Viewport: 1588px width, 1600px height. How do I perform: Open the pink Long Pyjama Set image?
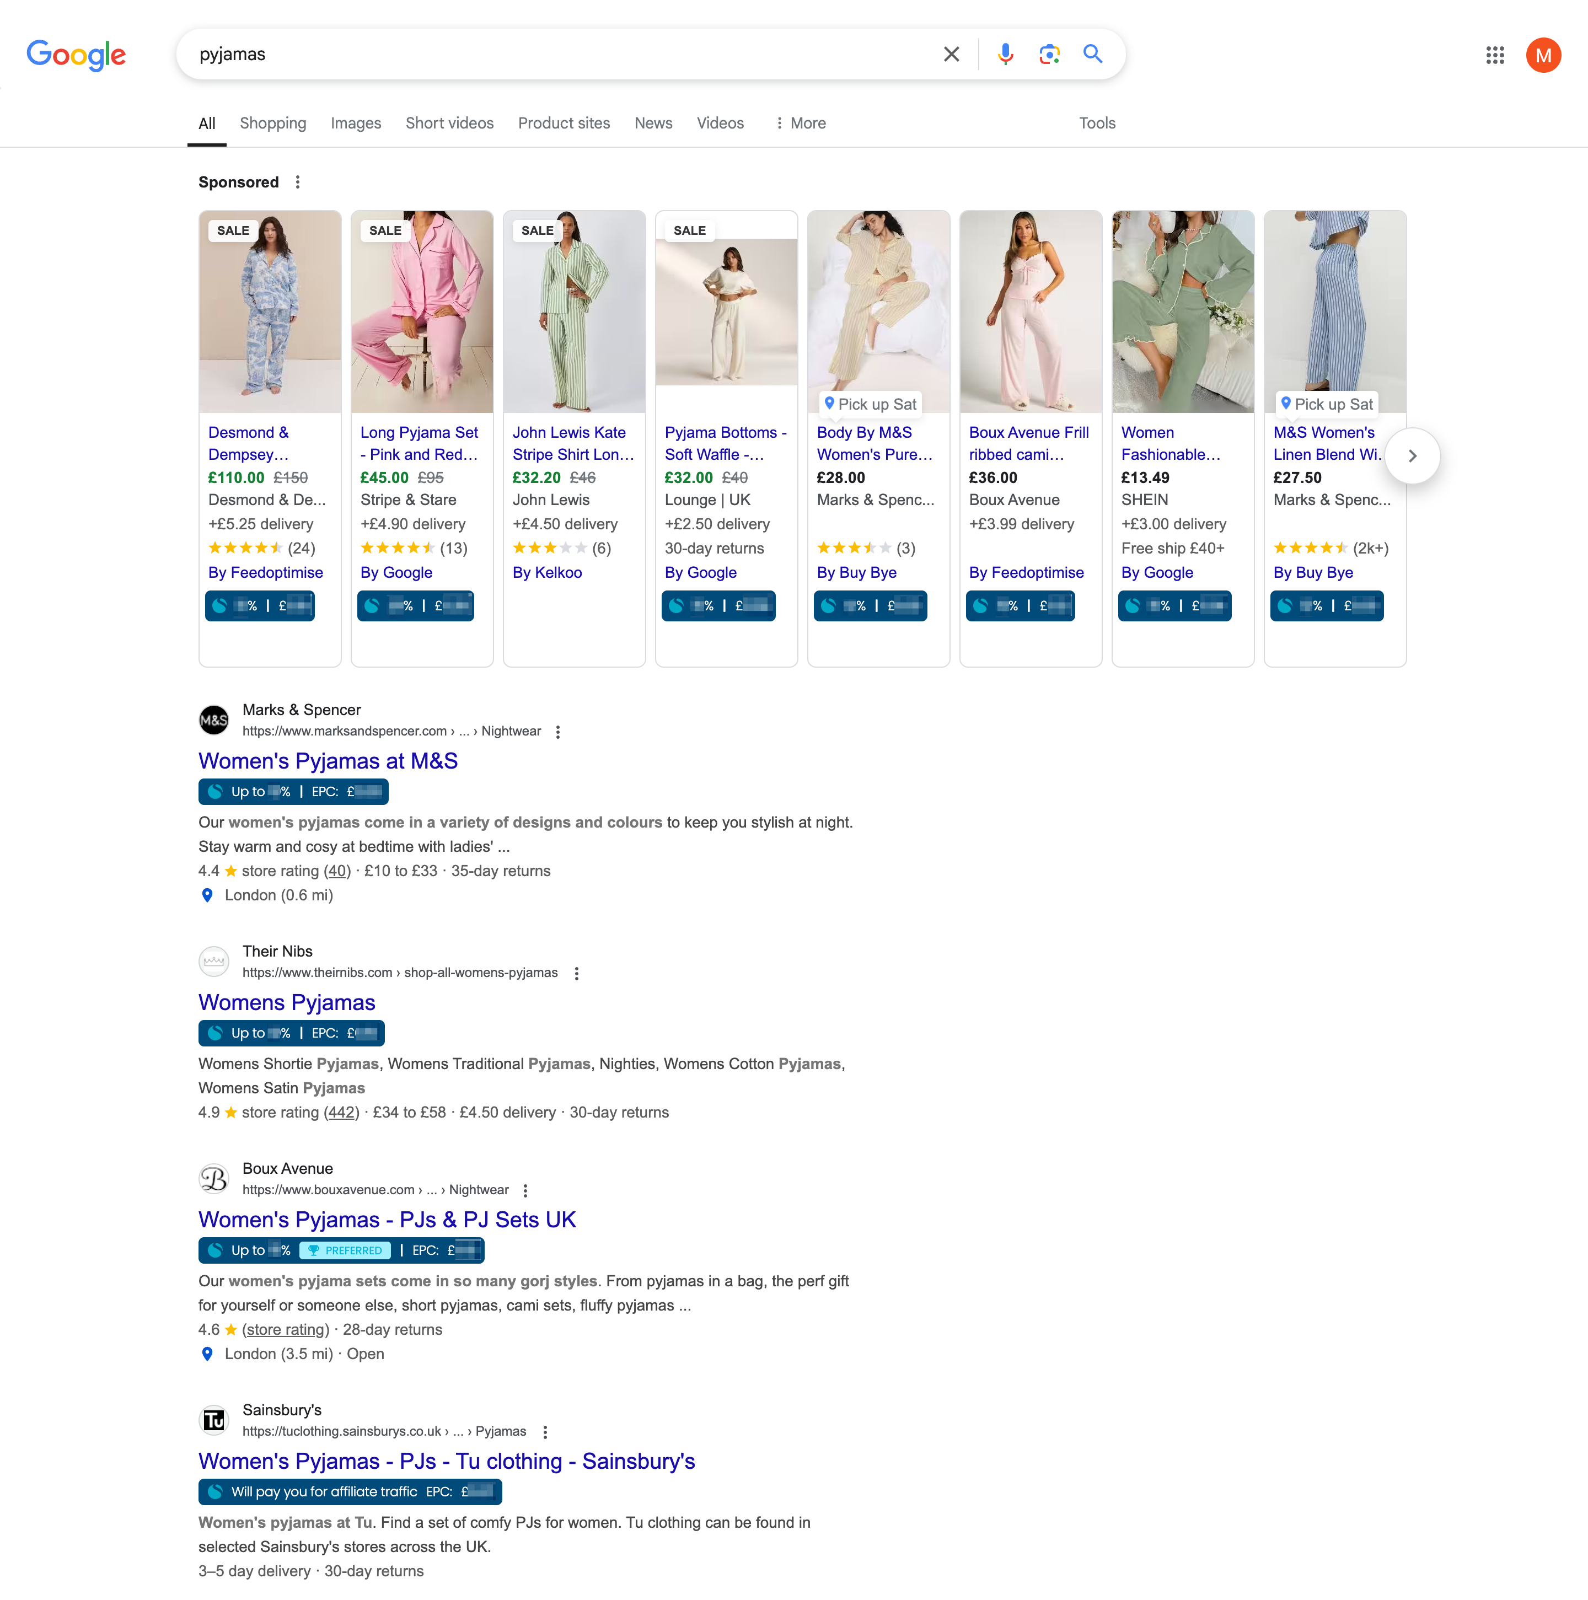point(422,312)
